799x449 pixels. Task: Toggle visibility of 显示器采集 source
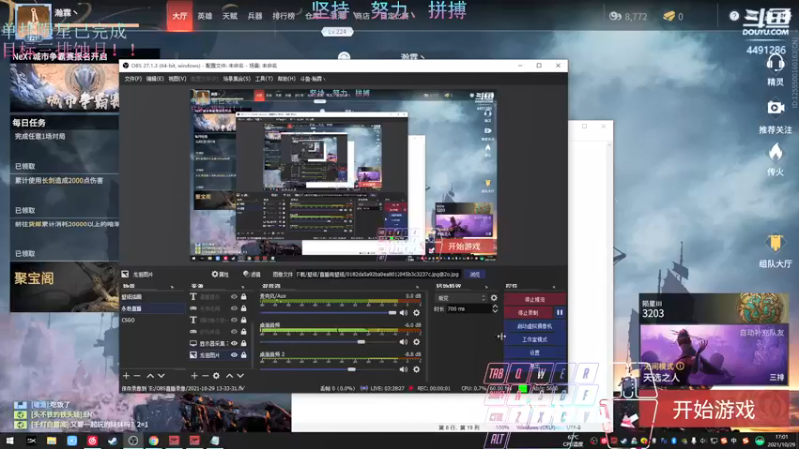coord(234,343)
